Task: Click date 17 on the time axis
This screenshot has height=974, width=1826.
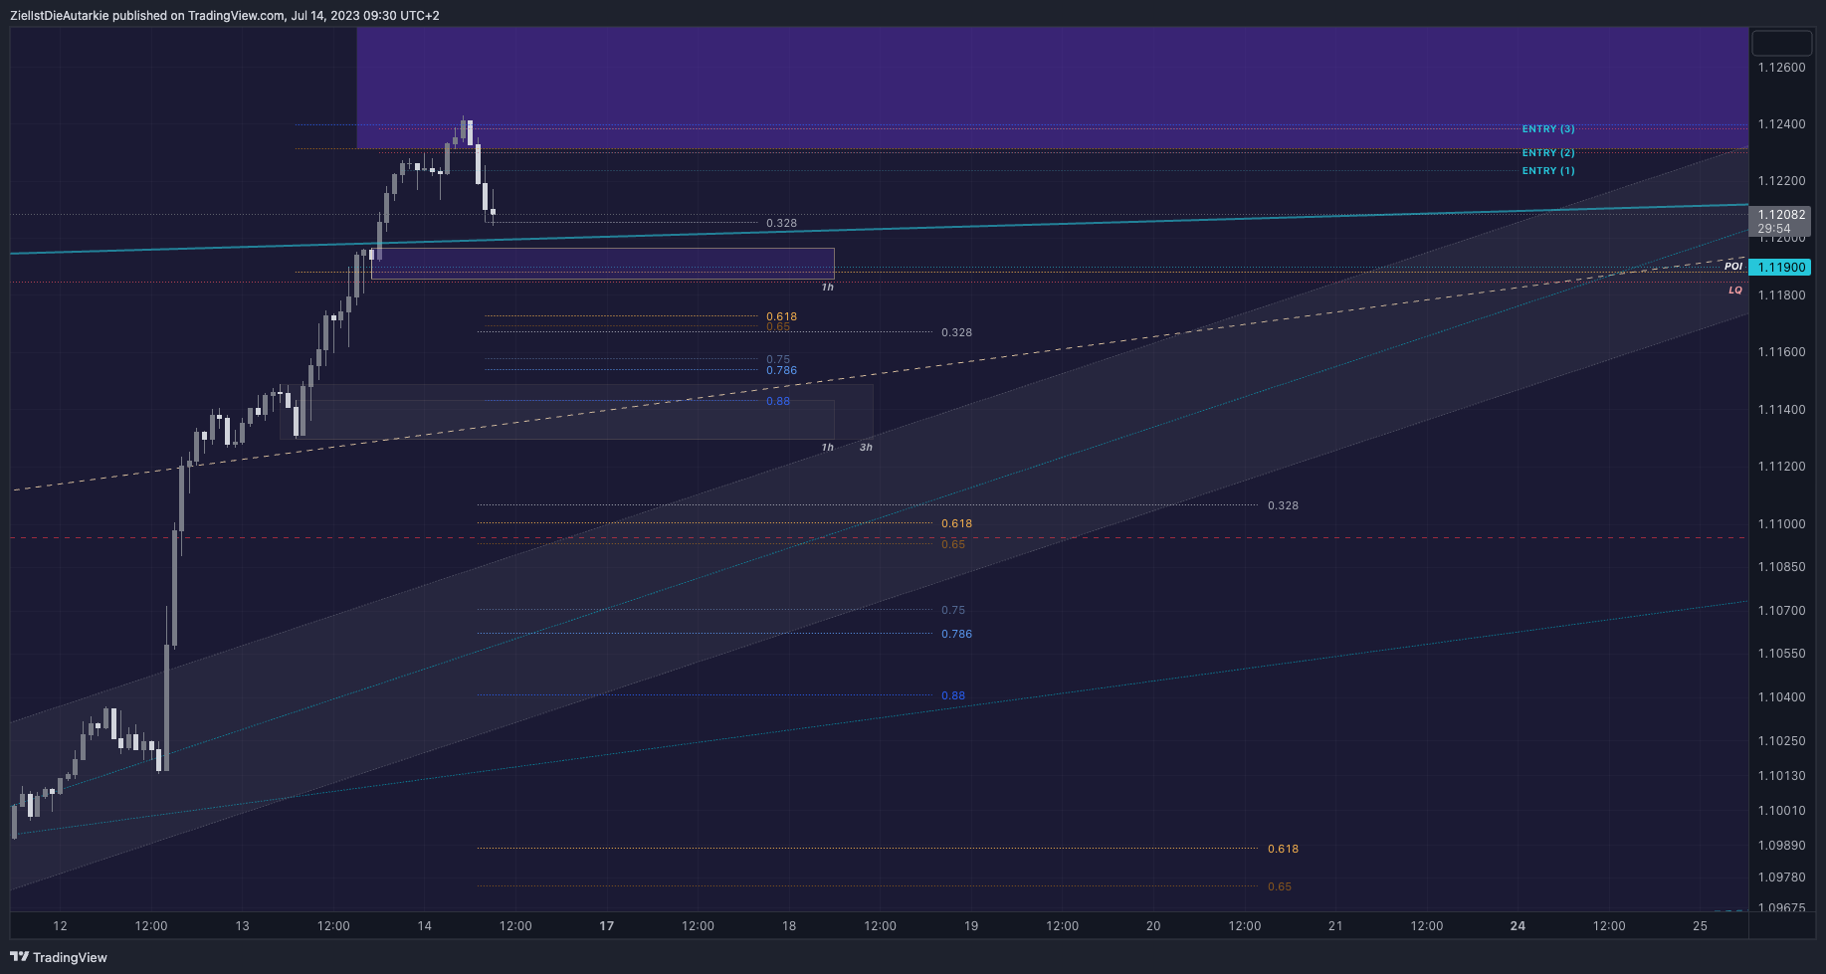Action: [x=607, y=926]
